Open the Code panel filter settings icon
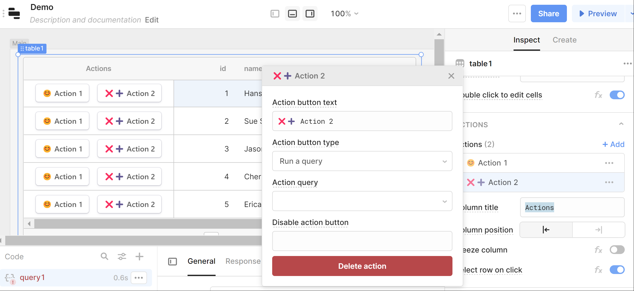The image size is (634, 291). 122,256
